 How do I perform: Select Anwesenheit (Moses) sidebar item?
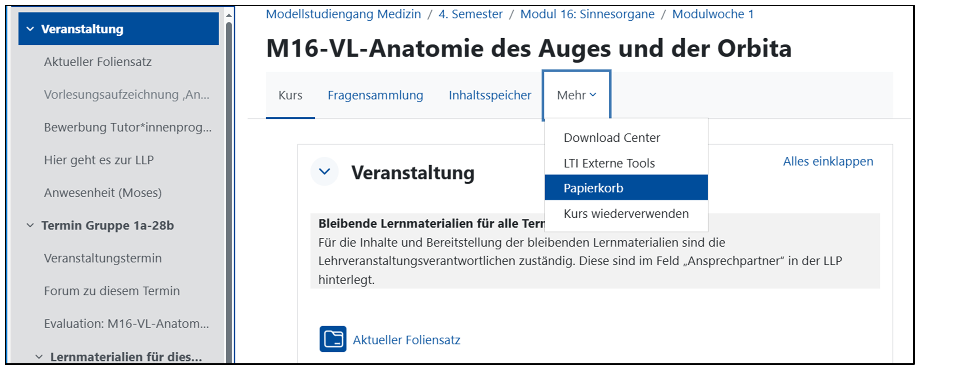103,192
